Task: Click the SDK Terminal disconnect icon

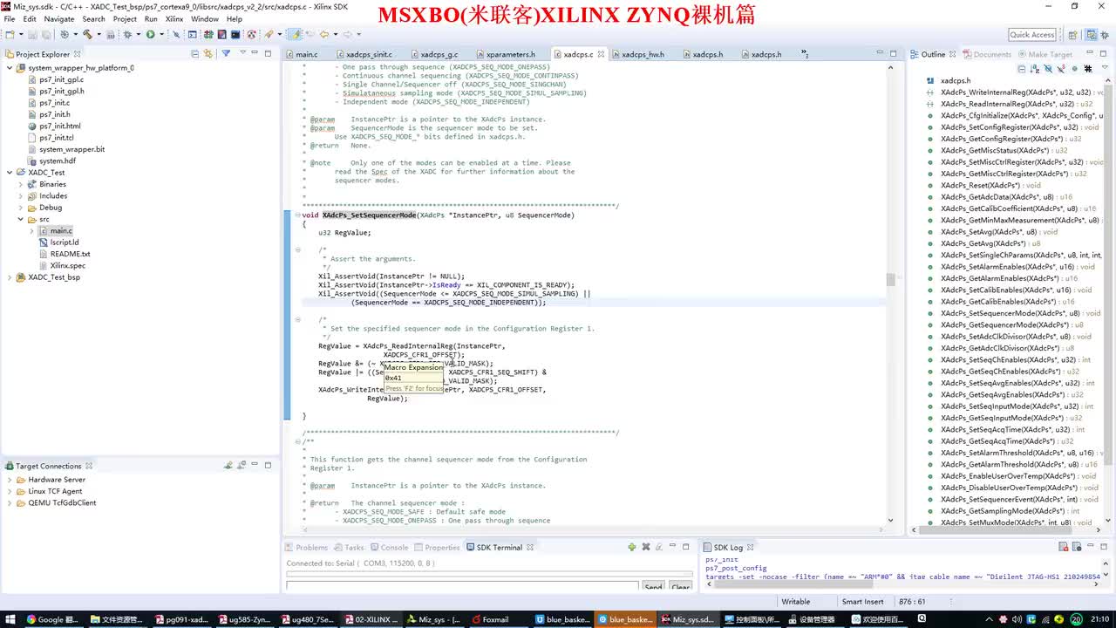Action: 646,547
